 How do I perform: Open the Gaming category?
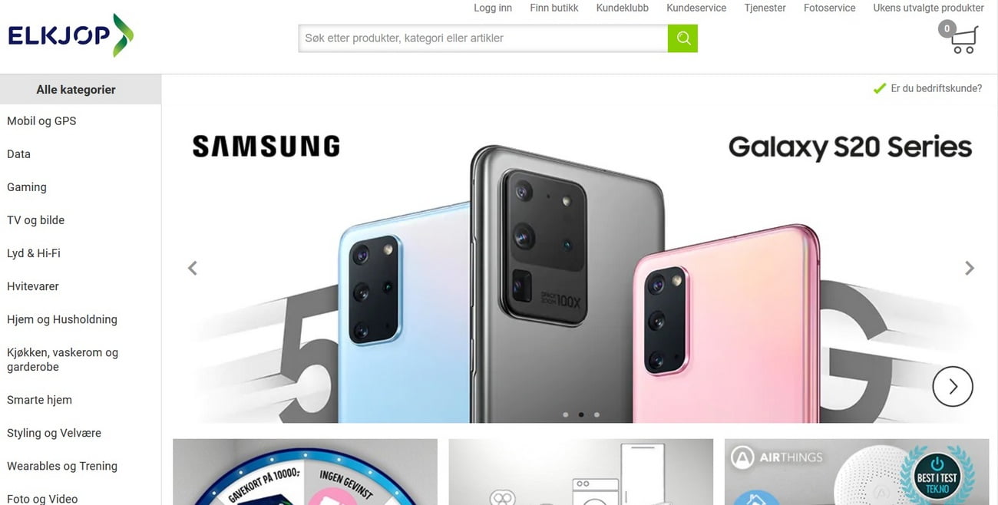(27, 187)
